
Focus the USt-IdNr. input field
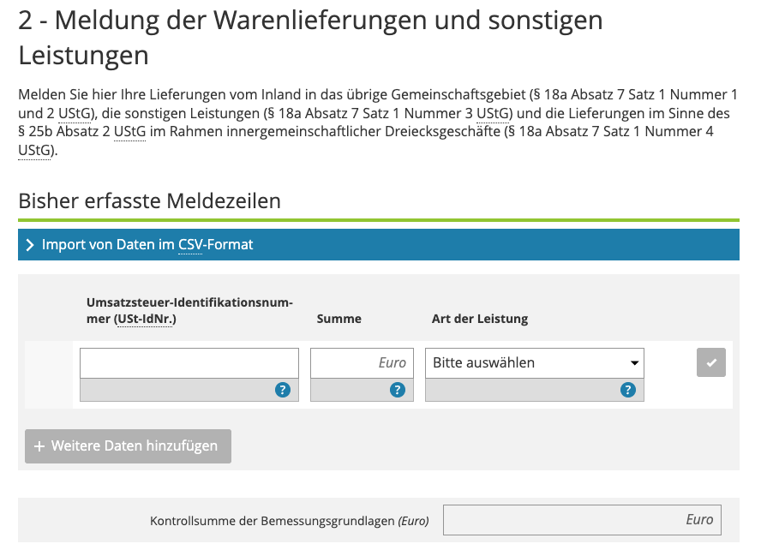pos(189,362)
